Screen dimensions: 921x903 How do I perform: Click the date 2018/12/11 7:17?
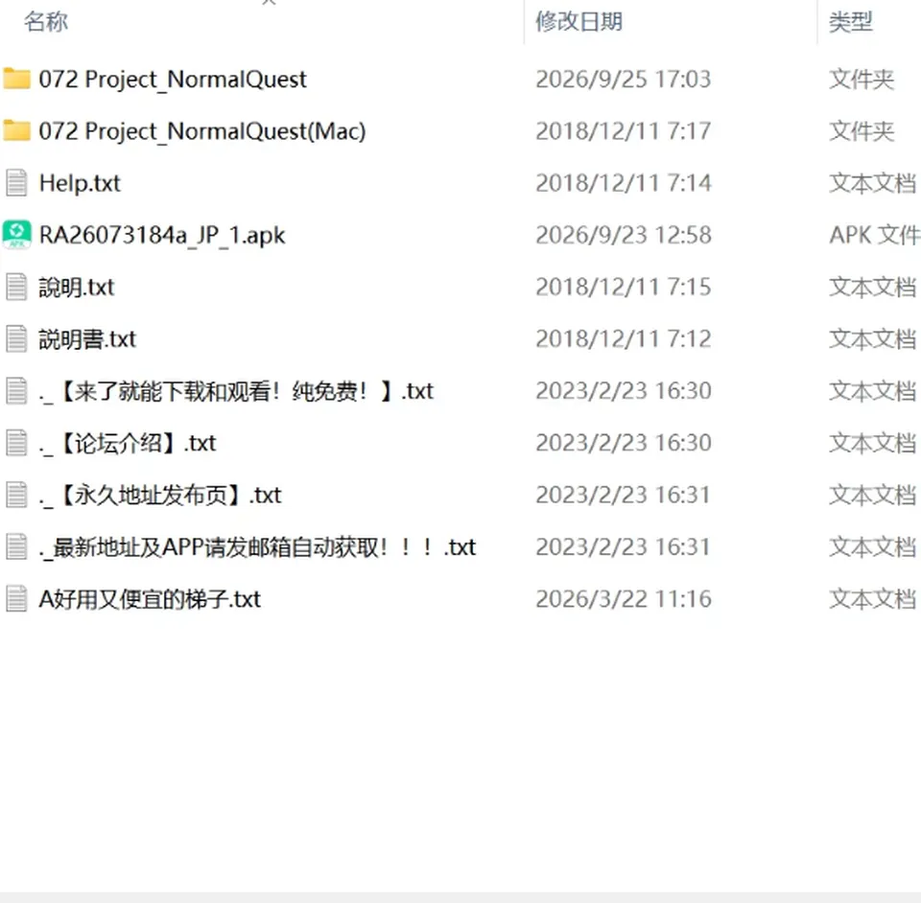(x=624, y=130)
